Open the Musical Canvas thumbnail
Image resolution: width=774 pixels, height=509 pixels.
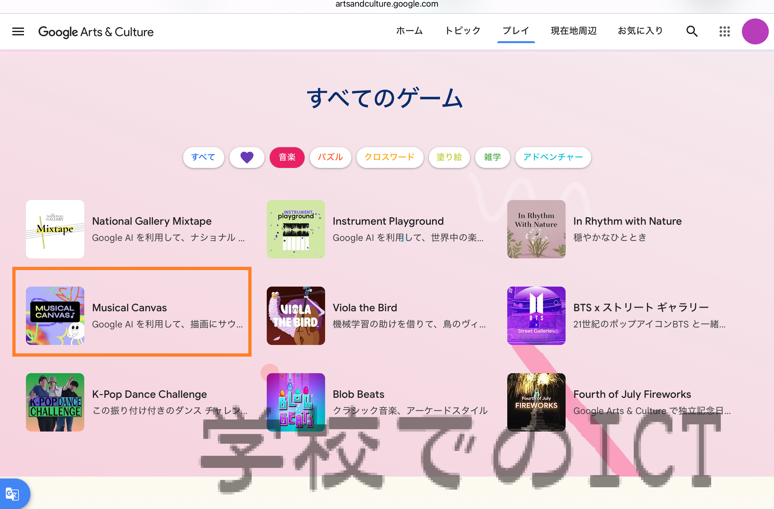point(55,316)
